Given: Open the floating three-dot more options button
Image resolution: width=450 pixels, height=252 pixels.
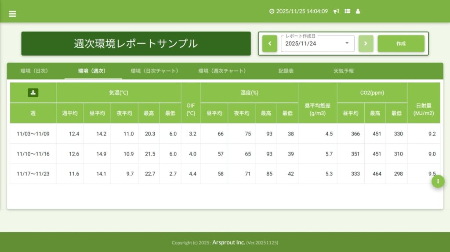Looking at the screenshot, I should pos(438,181).
